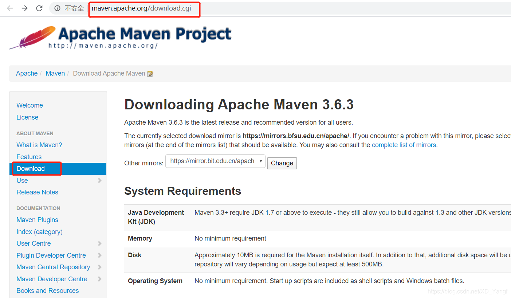Open the User Centre sidebar link
The image size is (511, 298).
(34, 243)
